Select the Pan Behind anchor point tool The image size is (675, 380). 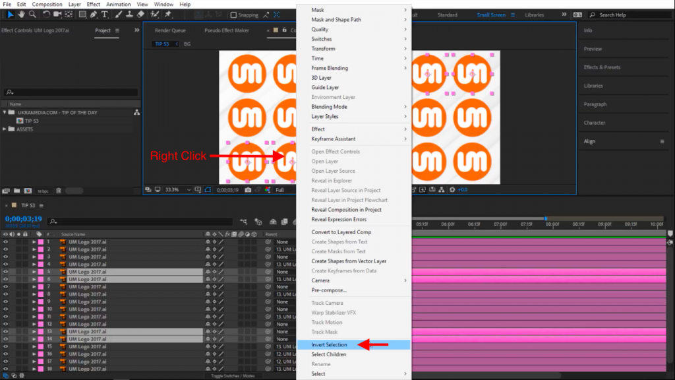tap(69, 15)
